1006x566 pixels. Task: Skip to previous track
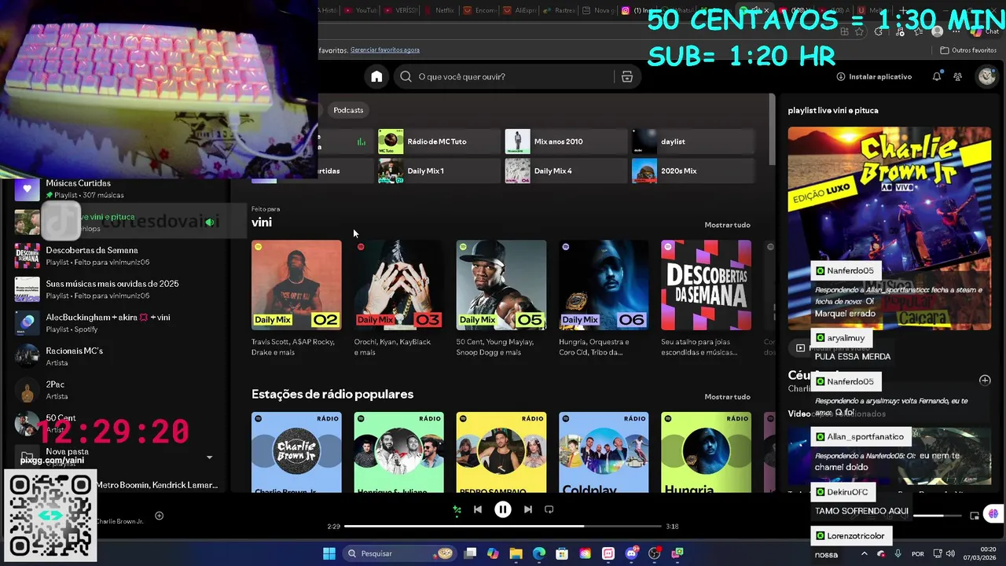(x=477, y=509)
